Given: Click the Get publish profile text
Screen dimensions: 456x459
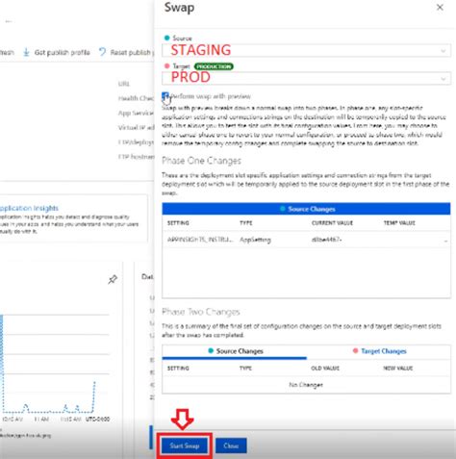Looking at the screenshot, I should tap(63, 52).
